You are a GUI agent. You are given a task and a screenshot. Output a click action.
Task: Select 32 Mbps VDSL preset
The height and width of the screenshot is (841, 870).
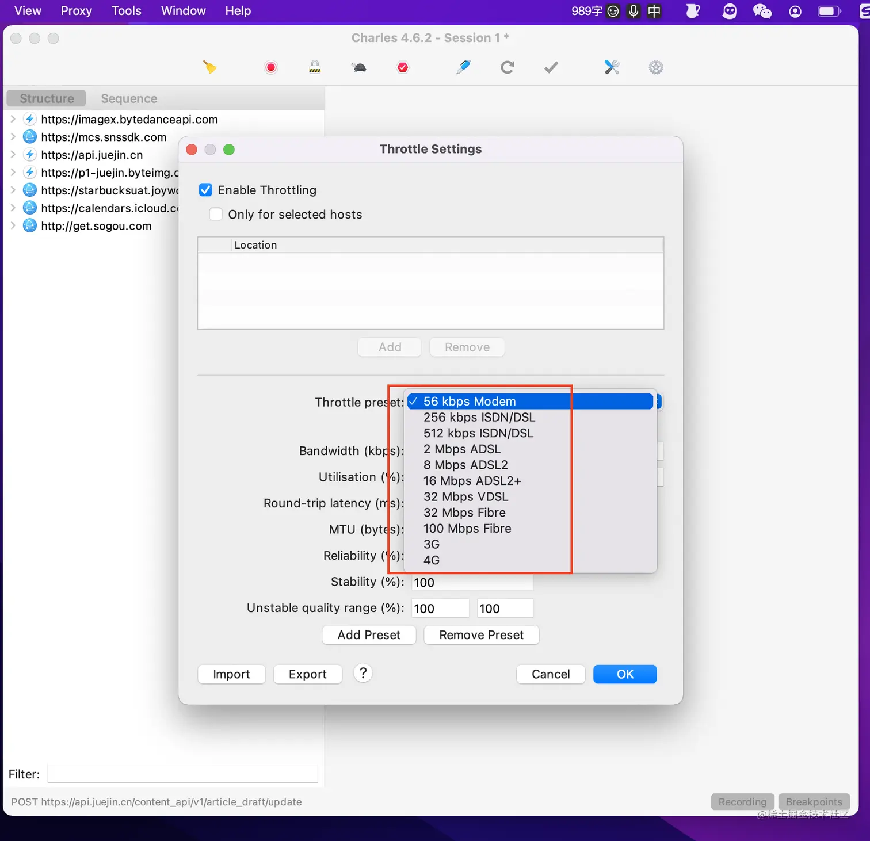tap(530, 496)
